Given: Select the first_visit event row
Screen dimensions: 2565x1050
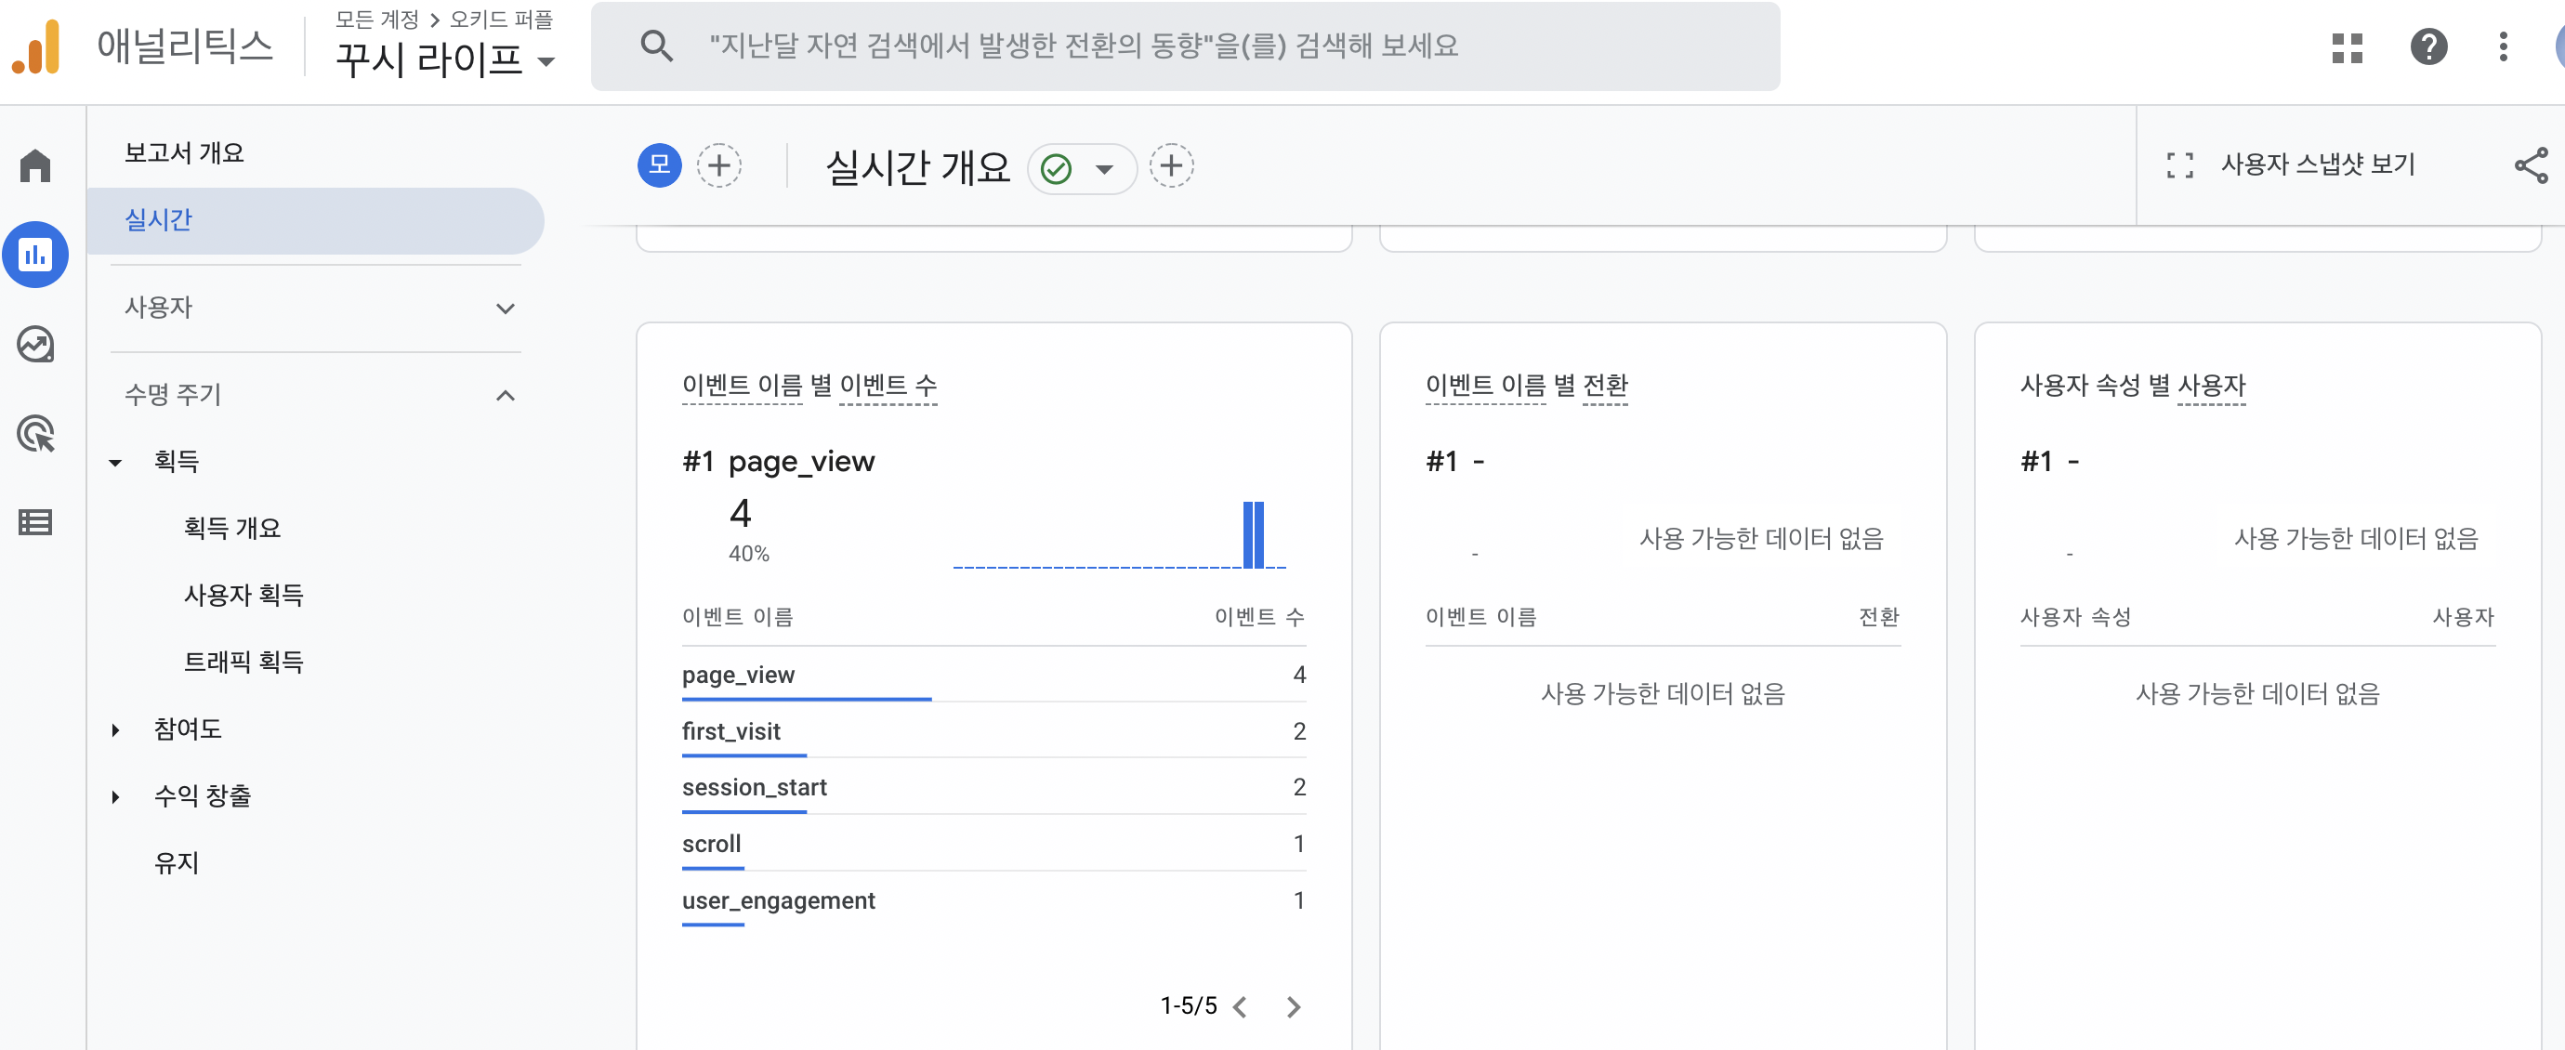Looking at the screenshot, I should point(993,731).
